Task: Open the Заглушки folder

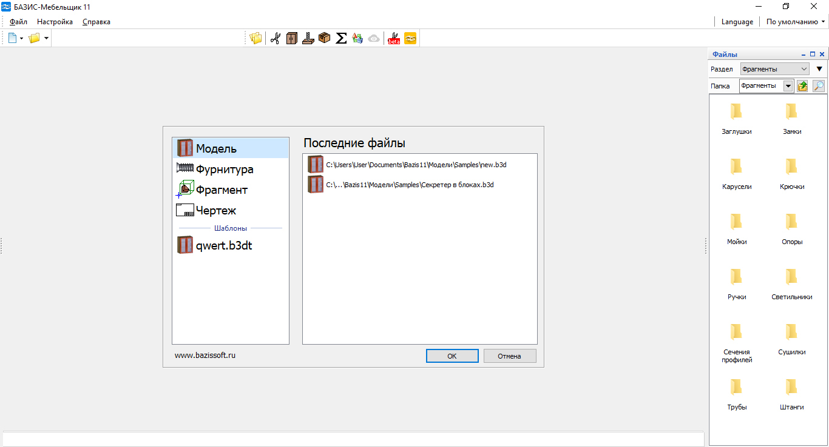Action: click(737, 119)
